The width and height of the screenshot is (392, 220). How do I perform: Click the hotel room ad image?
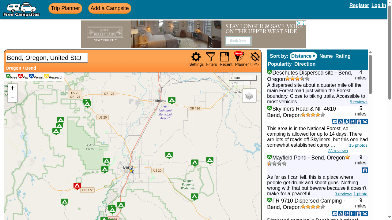tap(176, 34)
